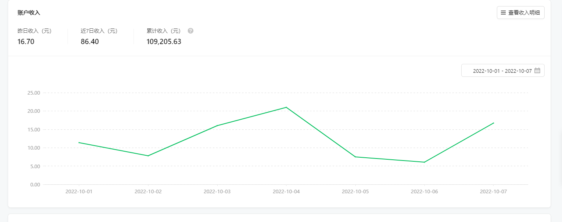562x222 pixels.
Task: Click the 2022-10-03 point on the line
Action: 217,125
